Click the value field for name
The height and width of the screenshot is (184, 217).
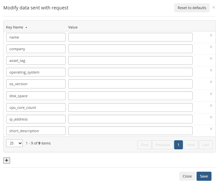coord(130,37)
